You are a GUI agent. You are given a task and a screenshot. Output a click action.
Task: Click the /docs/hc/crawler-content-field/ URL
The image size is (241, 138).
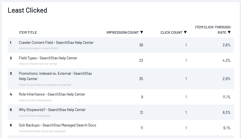pos(38,48)
